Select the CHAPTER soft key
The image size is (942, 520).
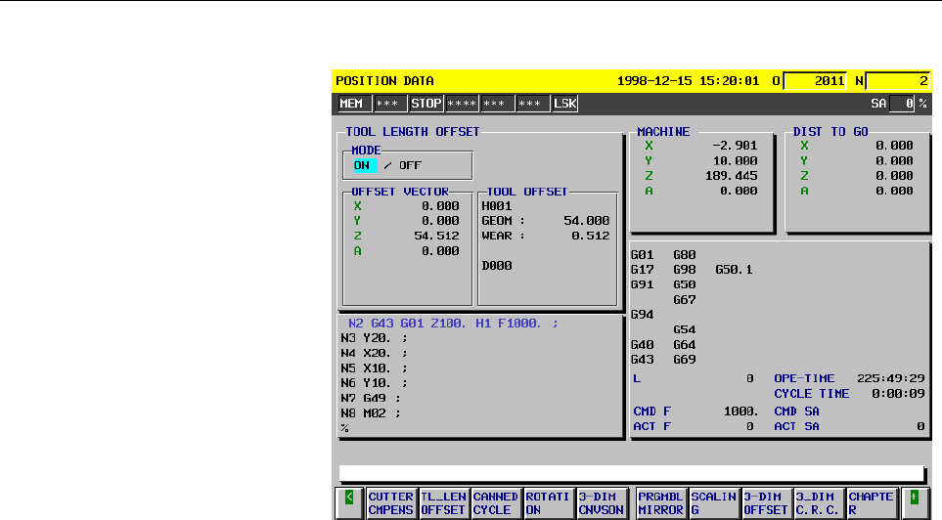(872, 503)
